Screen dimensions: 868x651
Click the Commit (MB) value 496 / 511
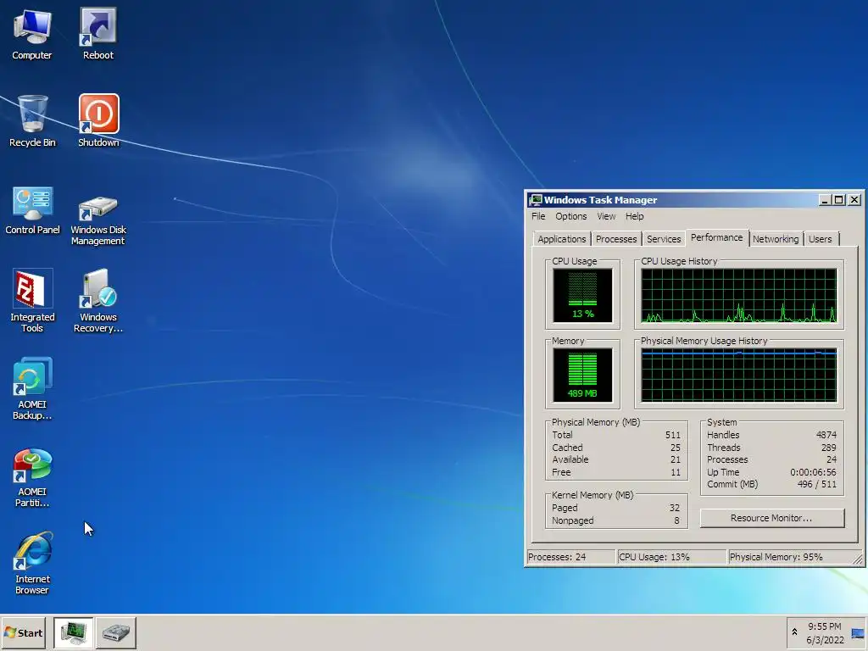pos(817,484)
